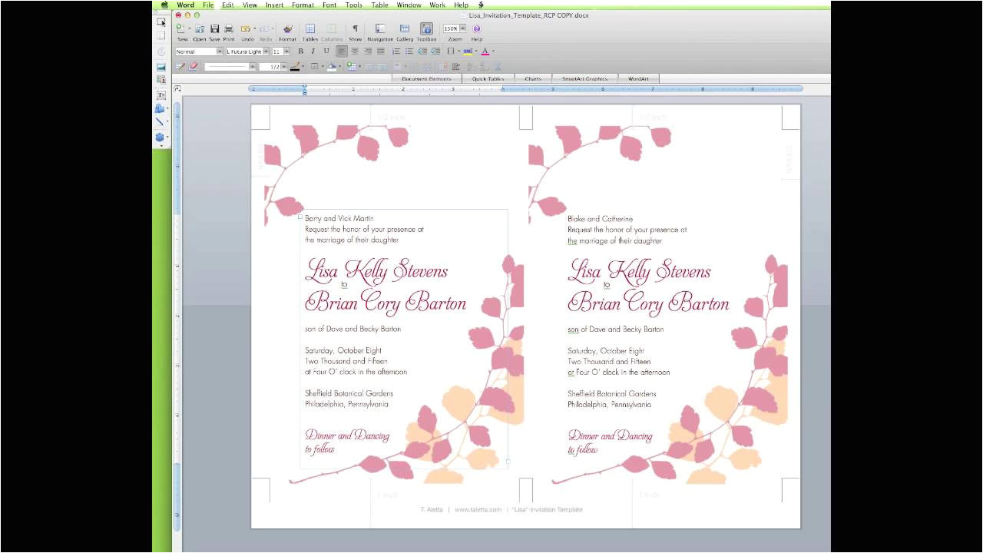Click the Shapes tool in left sidebar
This screenshot has height=553, width=983.
pyautogui.click(x=160, y=109)
